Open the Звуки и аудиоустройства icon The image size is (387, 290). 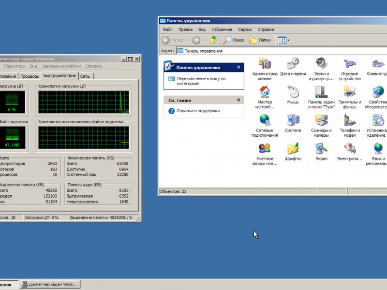pos(321,64)
